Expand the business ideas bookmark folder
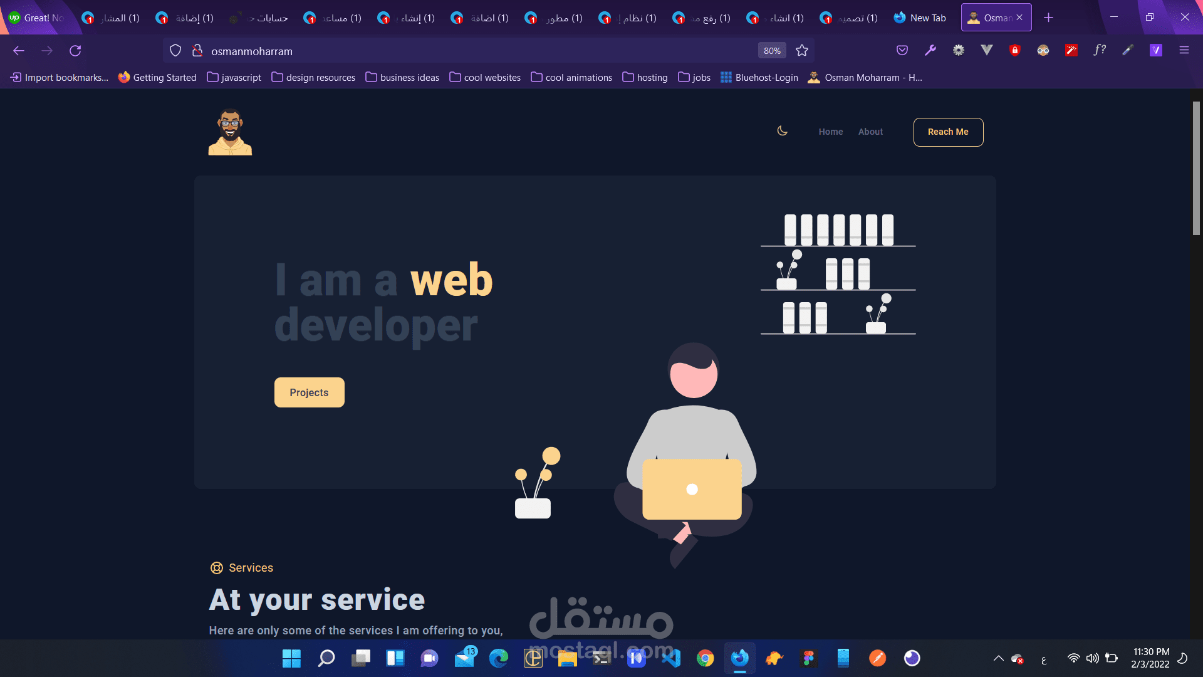1203x677 pixels. [x=402, y=77]
